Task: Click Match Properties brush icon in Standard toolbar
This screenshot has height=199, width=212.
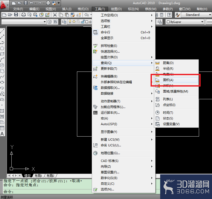Action: pos(73,15)
